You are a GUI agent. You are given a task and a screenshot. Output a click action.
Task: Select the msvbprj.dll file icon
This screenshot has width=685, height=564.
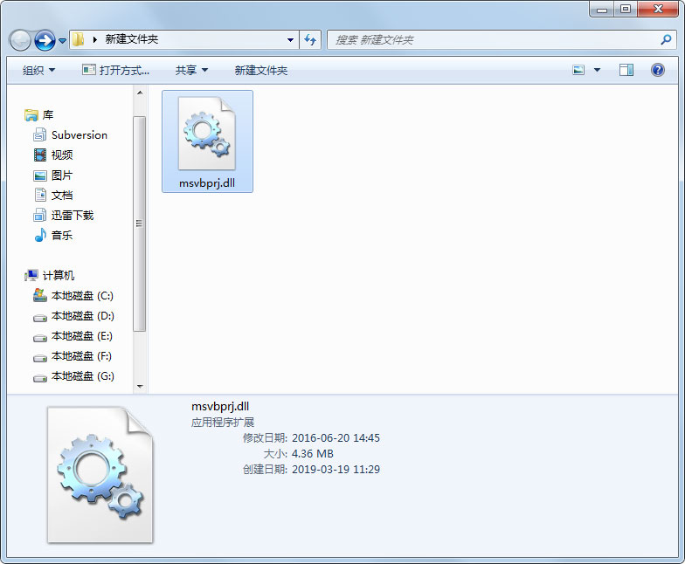click(207, 133)
